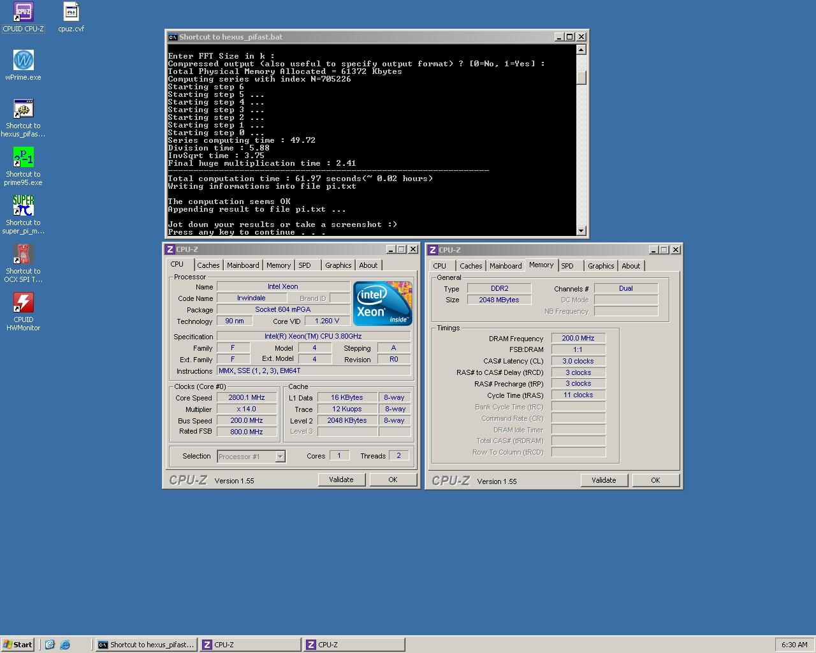This screenshot has width=816, height=653.
Task: Click the total computation time line in console
Action: (x=300, y=179)
